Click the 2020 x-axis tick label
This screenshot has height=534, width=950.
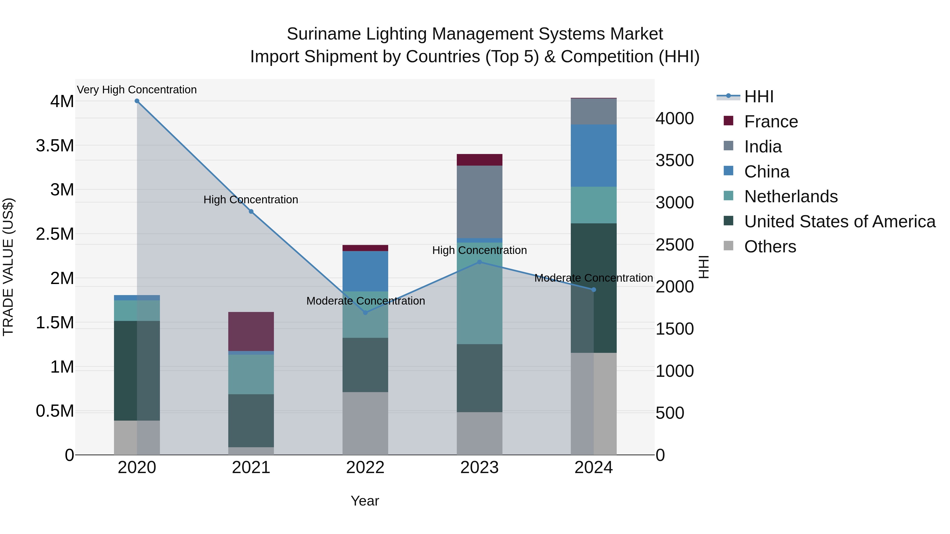pyautogui.click(x=137, y=468)
